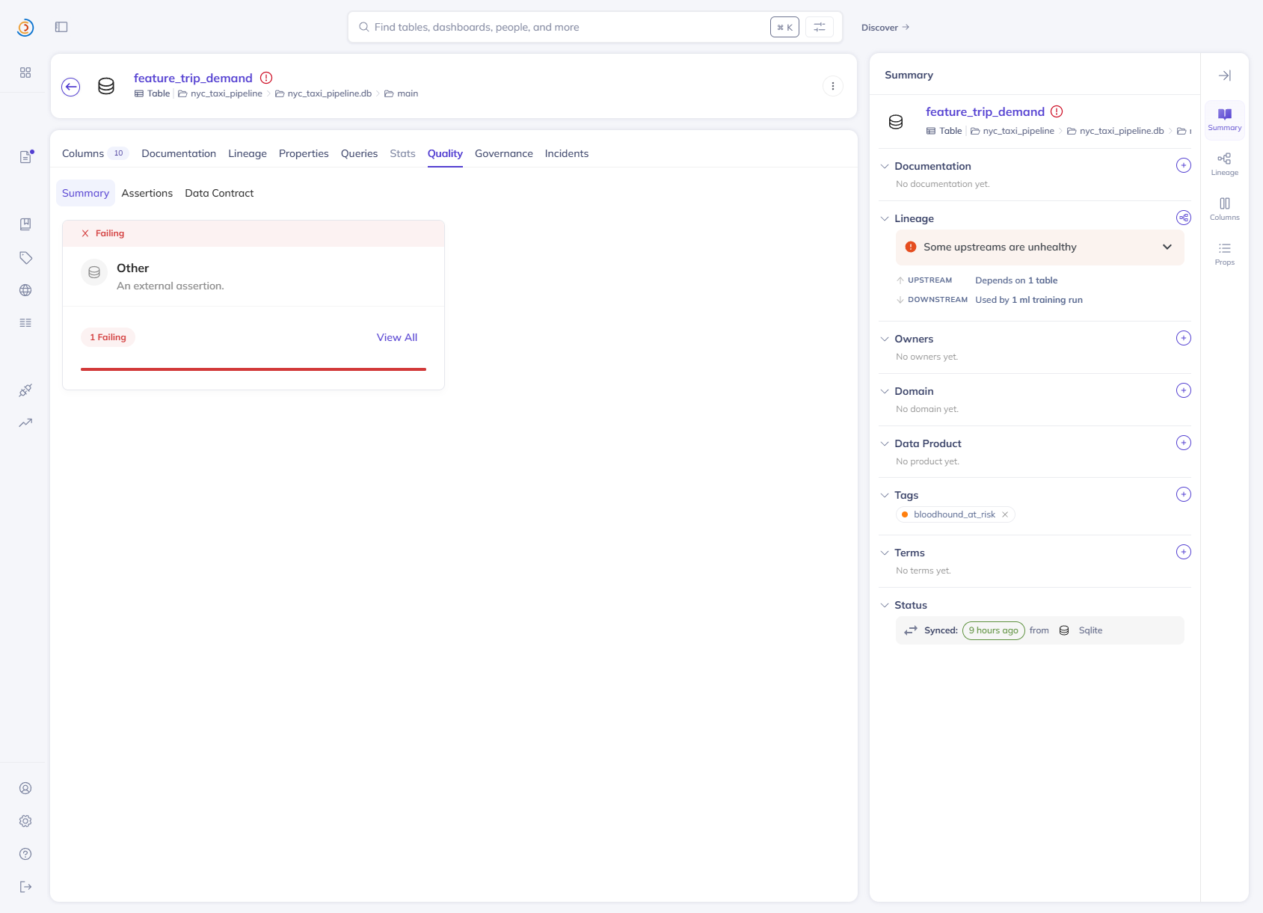This screenshot has width=1263, height=913.
Task: Open the user profile icon in sidebar
Action: (25, 788)
